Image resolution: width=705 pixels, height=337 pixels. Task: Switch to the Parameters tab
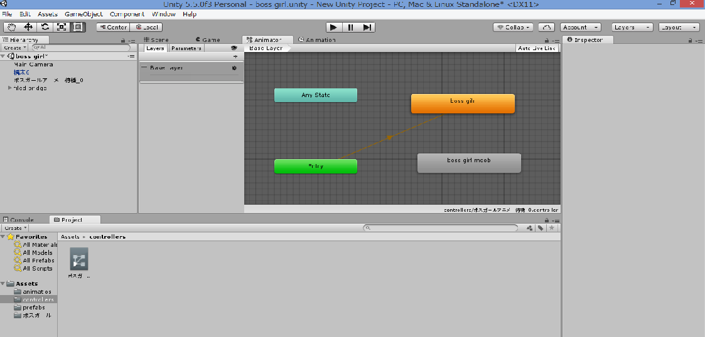(x=186, y=48)
